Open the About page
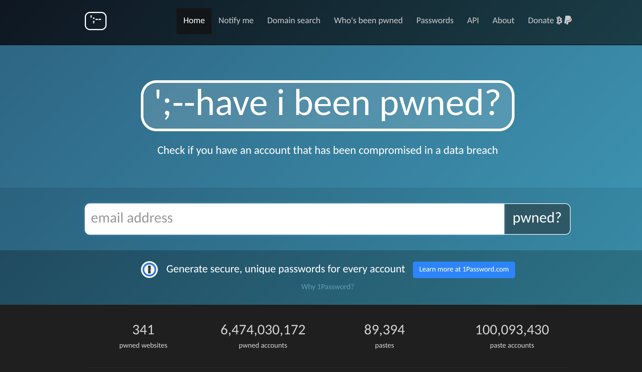 coord(503,21)
